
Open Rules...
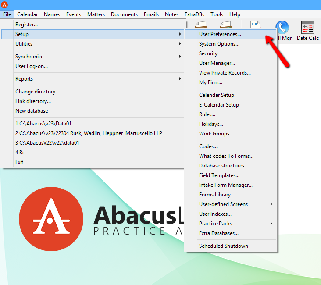[231, 114]
